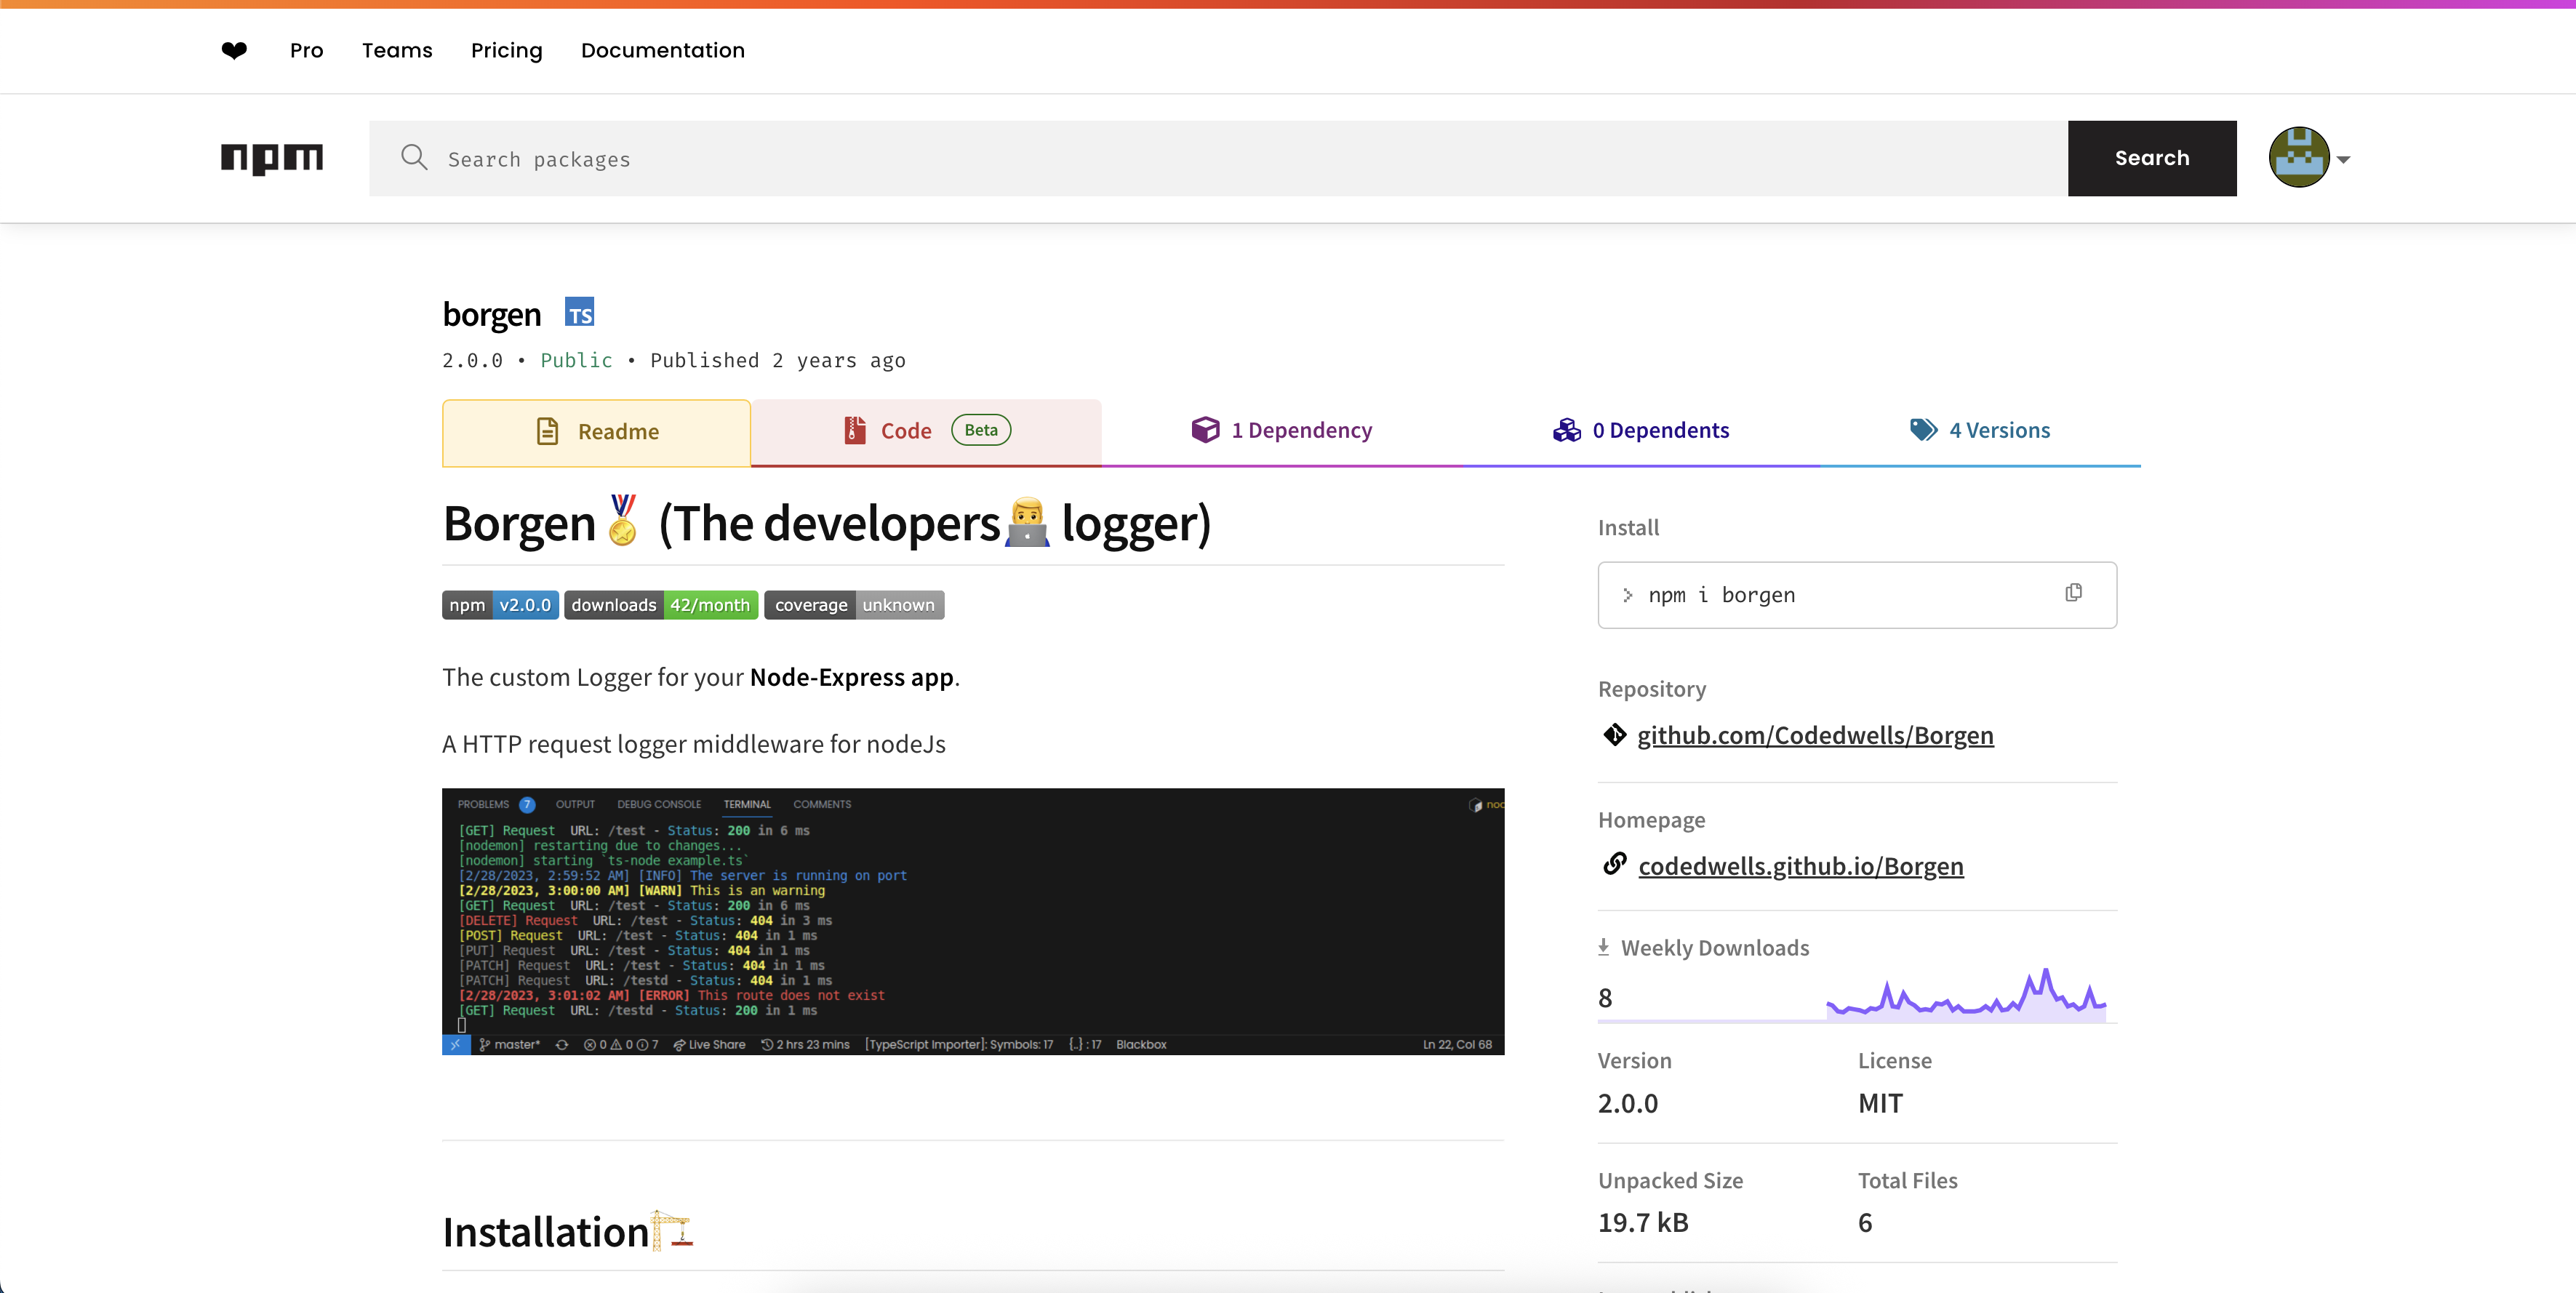Open the Documentation link
Screen dimensions: 2576x1293
(x=662, y=50)
